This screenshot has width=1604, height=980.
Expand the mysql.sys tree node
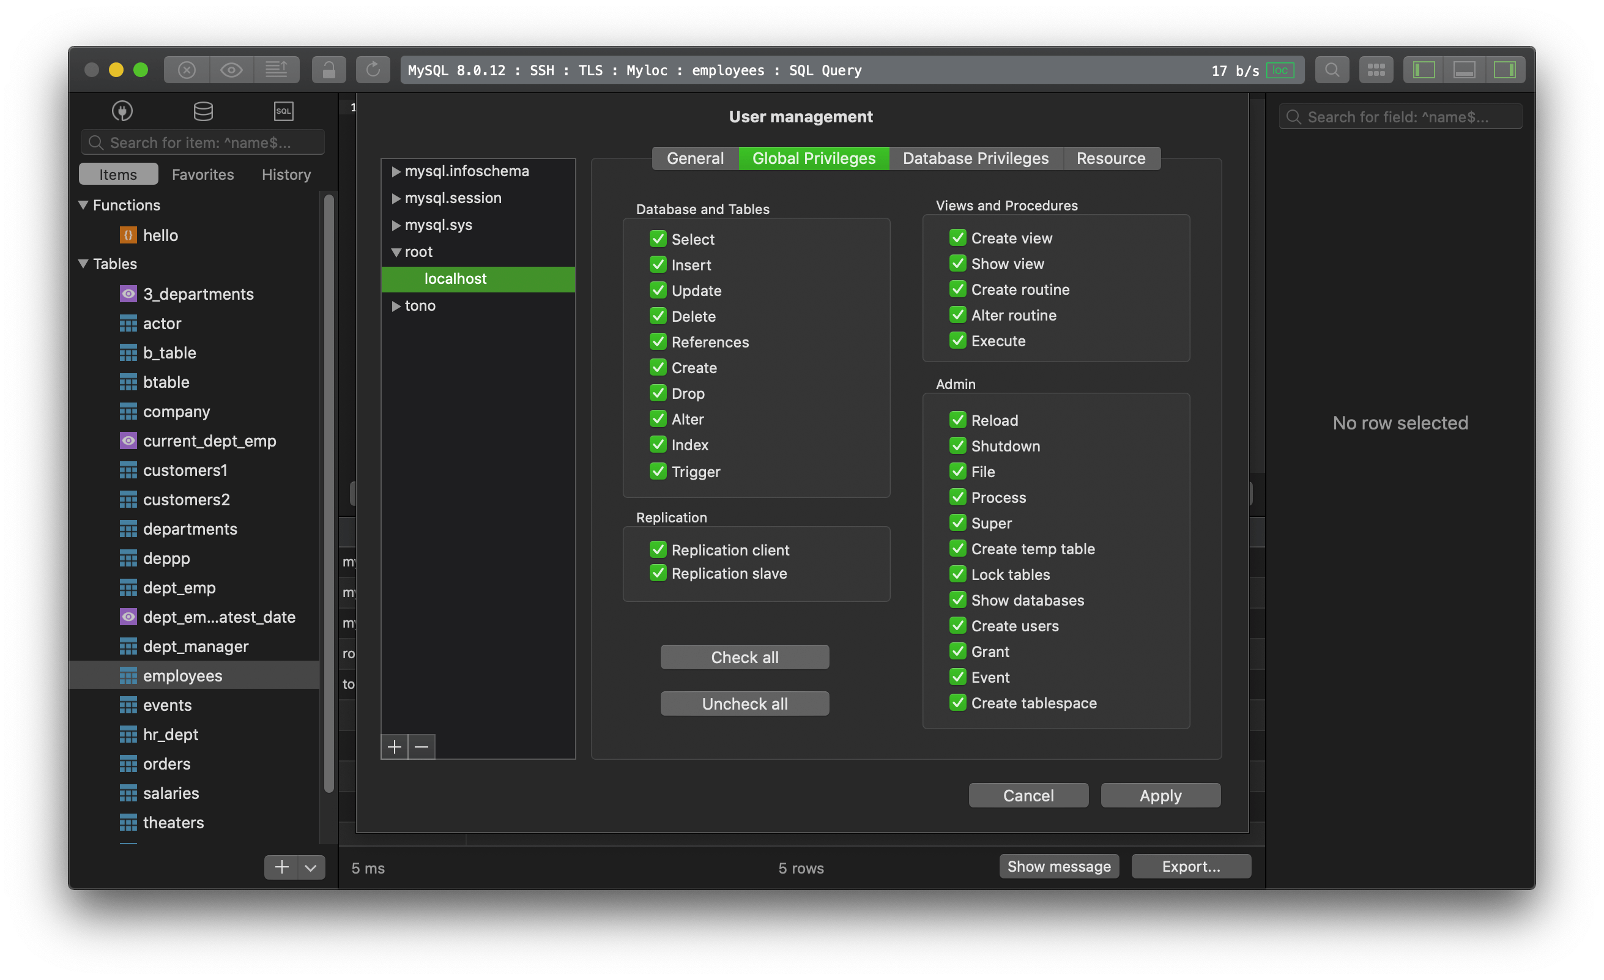[396, 225]
